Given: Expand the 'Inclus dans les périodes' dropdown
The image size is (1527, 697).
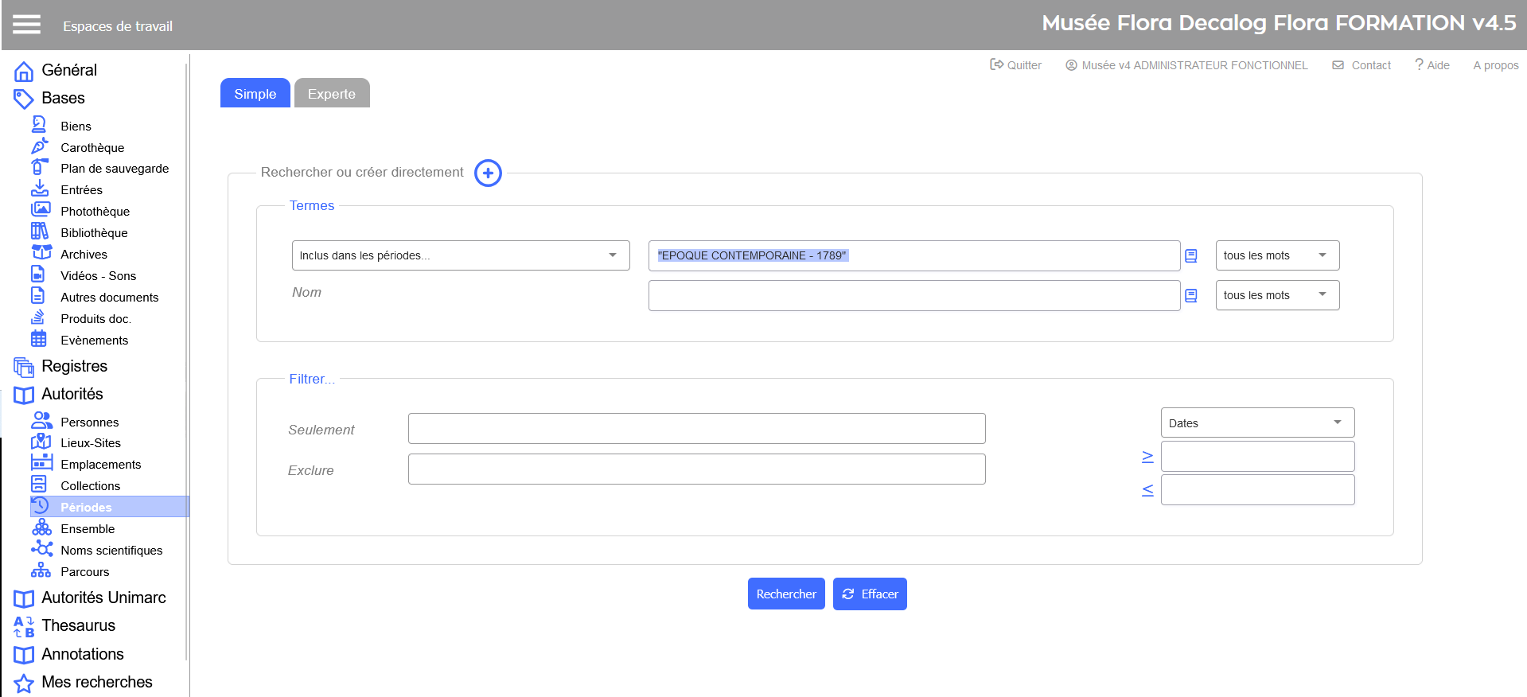Looking at the screenshot, I should click(460, 255).
